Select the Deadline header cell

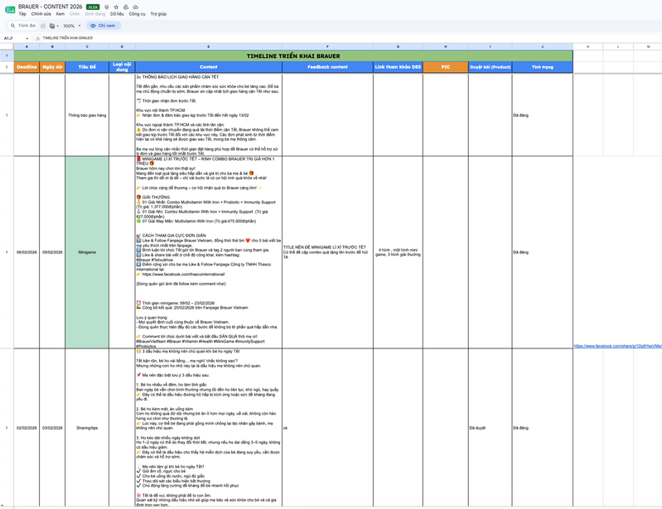tap(27, 67)
